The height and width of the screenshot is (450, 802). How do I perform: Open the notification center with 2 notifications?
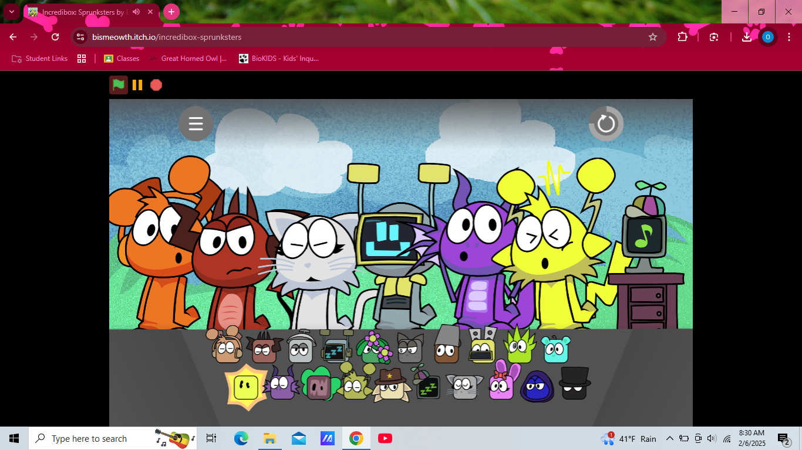(784, 438)
